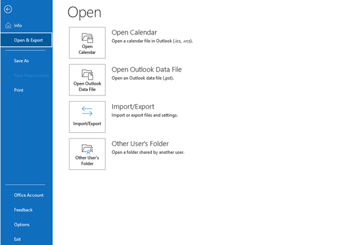Click the Open Outlook Data File tile
343x245 pixels.
pyautogui.click(x=87, y=80)
